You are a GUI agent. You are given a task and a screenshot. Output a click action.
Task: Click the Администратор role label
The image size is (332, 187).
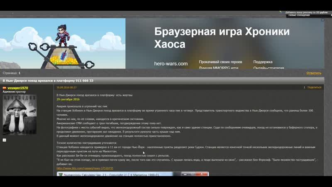pyautogui.click(x=14, y=91)
